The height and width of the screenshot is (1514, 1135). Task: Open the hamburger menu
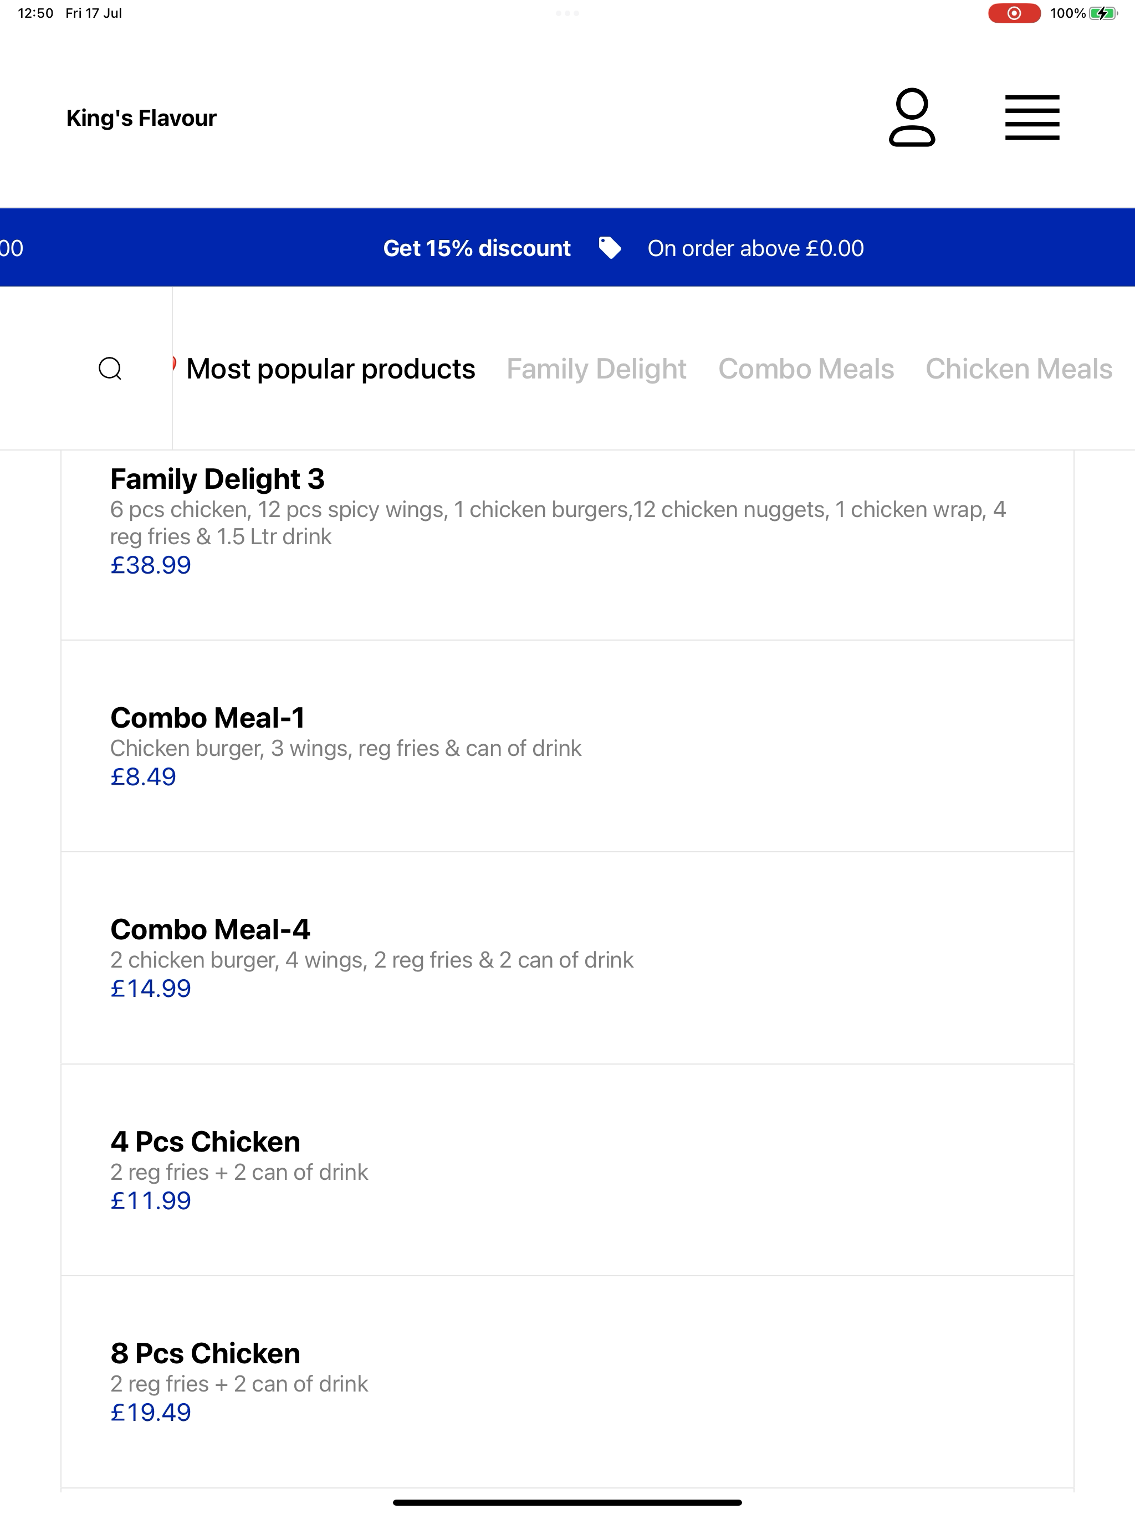pyautogui.click(x=1031, y=117)
